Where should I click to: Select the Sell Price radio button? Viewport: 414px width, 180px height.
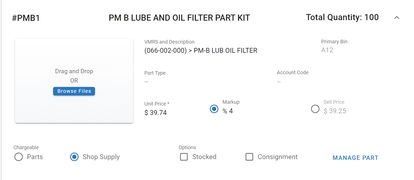click(x=315, y=109)
